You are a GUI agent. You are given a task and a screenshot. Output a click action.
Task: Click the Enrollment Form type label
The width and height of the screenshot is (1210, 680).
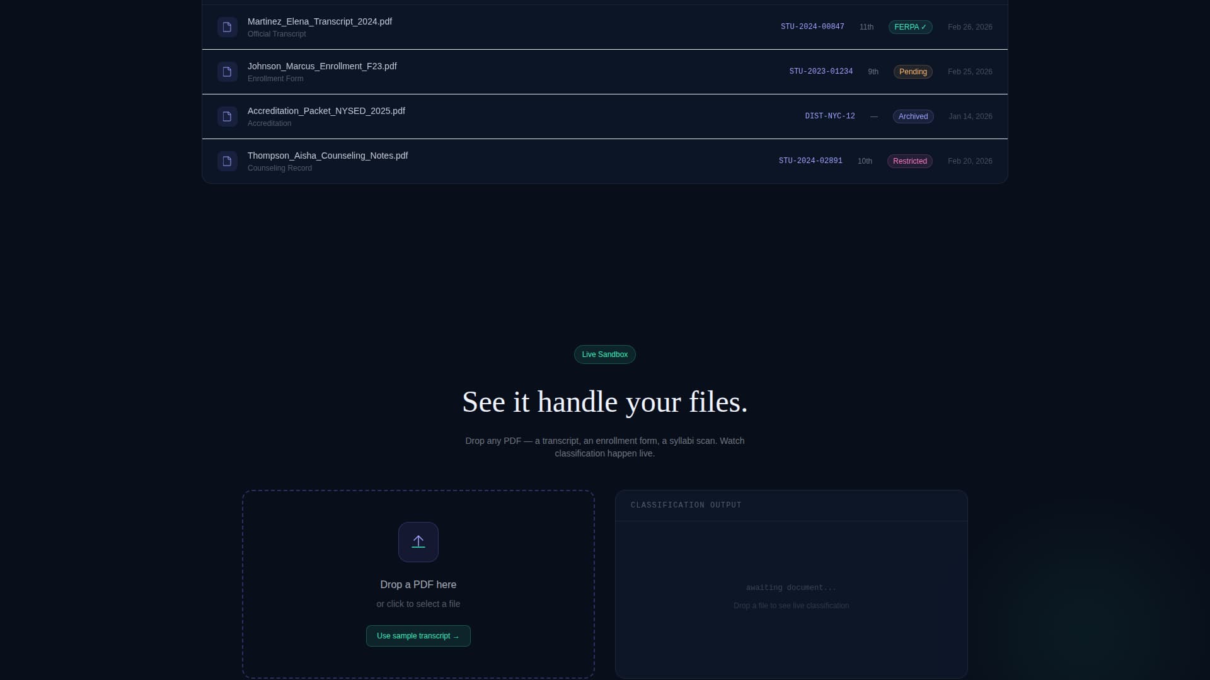point(275,79)
